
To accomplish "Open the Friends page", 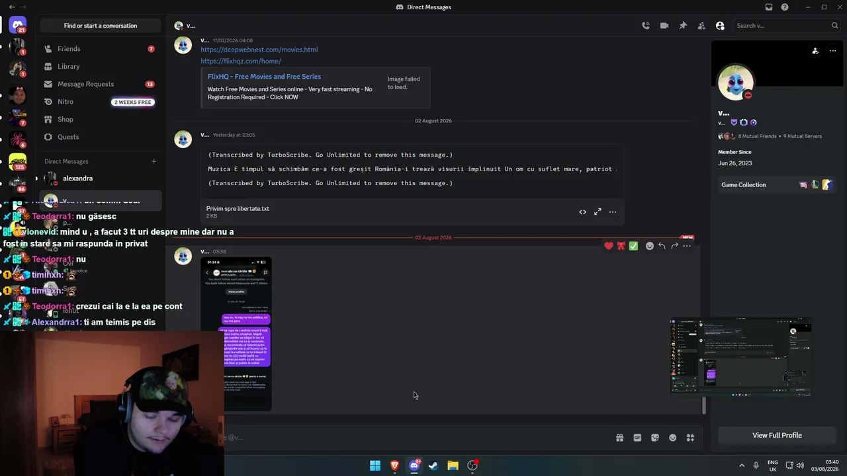I will coord(99,49).
